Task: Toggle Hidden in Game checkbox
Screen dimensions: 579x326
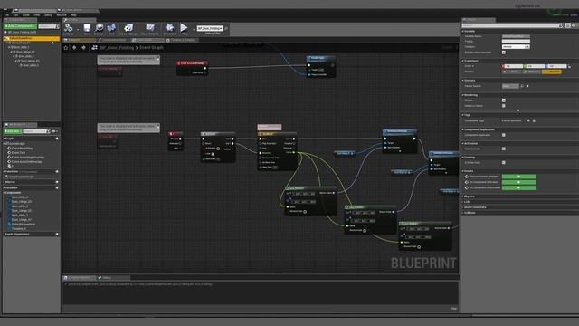Action: tap(504, 106)
